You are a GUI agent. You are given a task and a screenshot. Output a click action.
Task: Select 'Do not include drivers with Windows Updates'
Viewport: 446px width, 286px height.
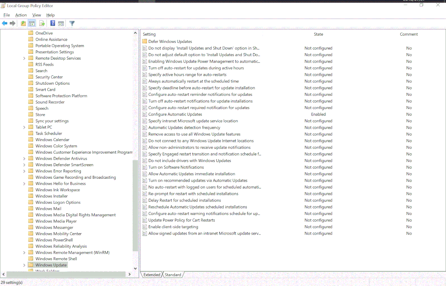(190, 161)
